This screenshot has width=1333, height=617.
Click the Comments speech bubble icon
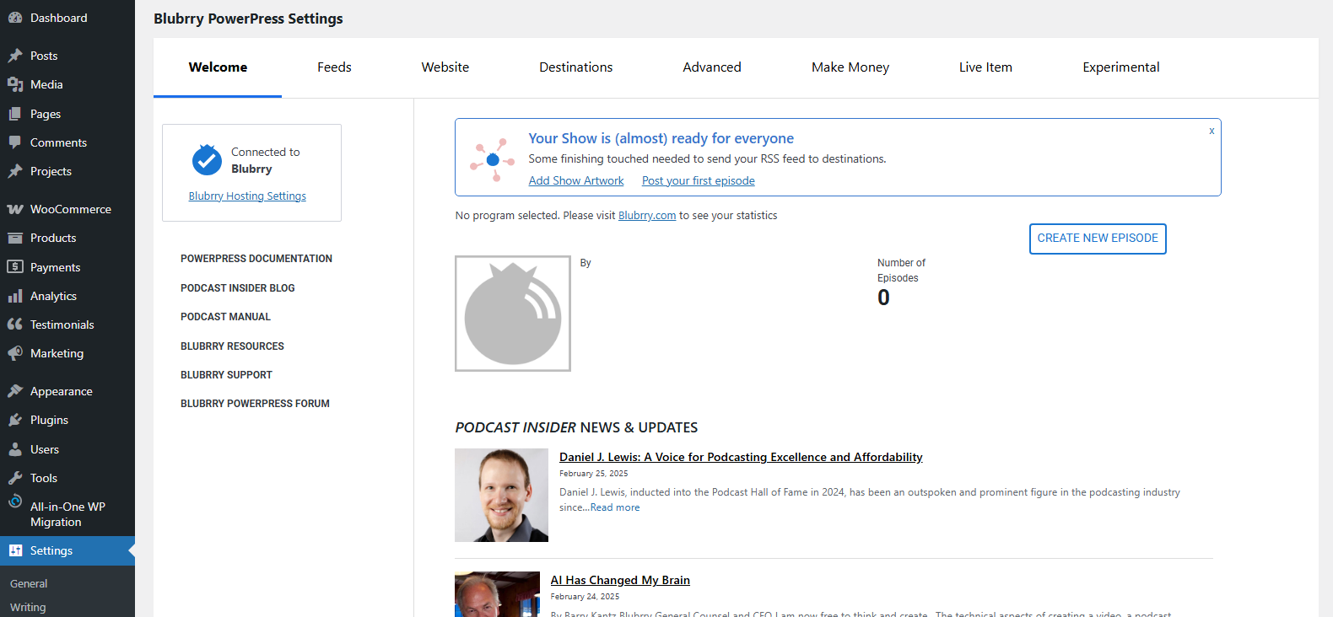pyautogui.click(x=15, y=142)
